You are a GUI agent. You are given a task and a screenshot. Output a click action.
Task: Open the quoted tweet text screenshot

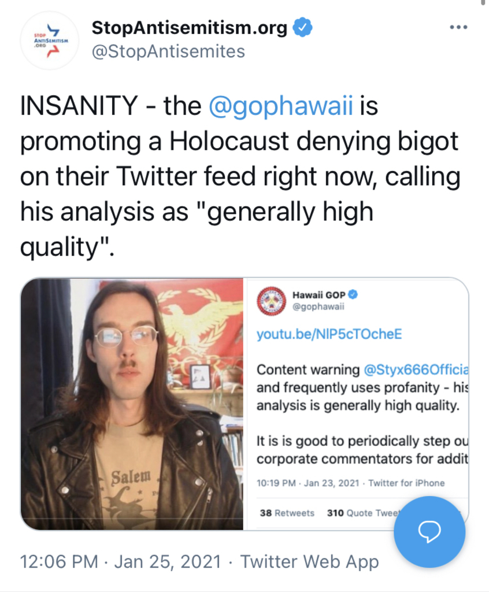coord(357,404)
